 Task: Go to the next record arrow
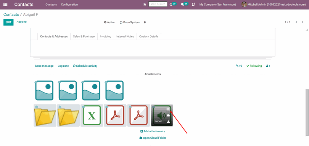[x=303, y=22]
